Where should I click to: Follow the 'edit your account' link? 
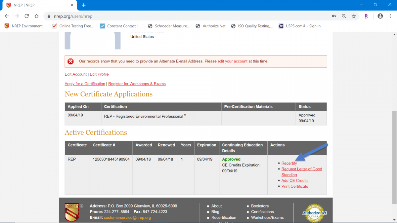(232, 61)
